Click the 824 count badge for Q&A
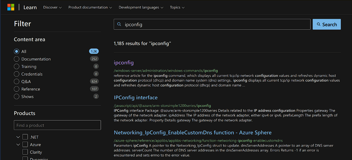The image size is (352, 160). click(x=94, y=82)
